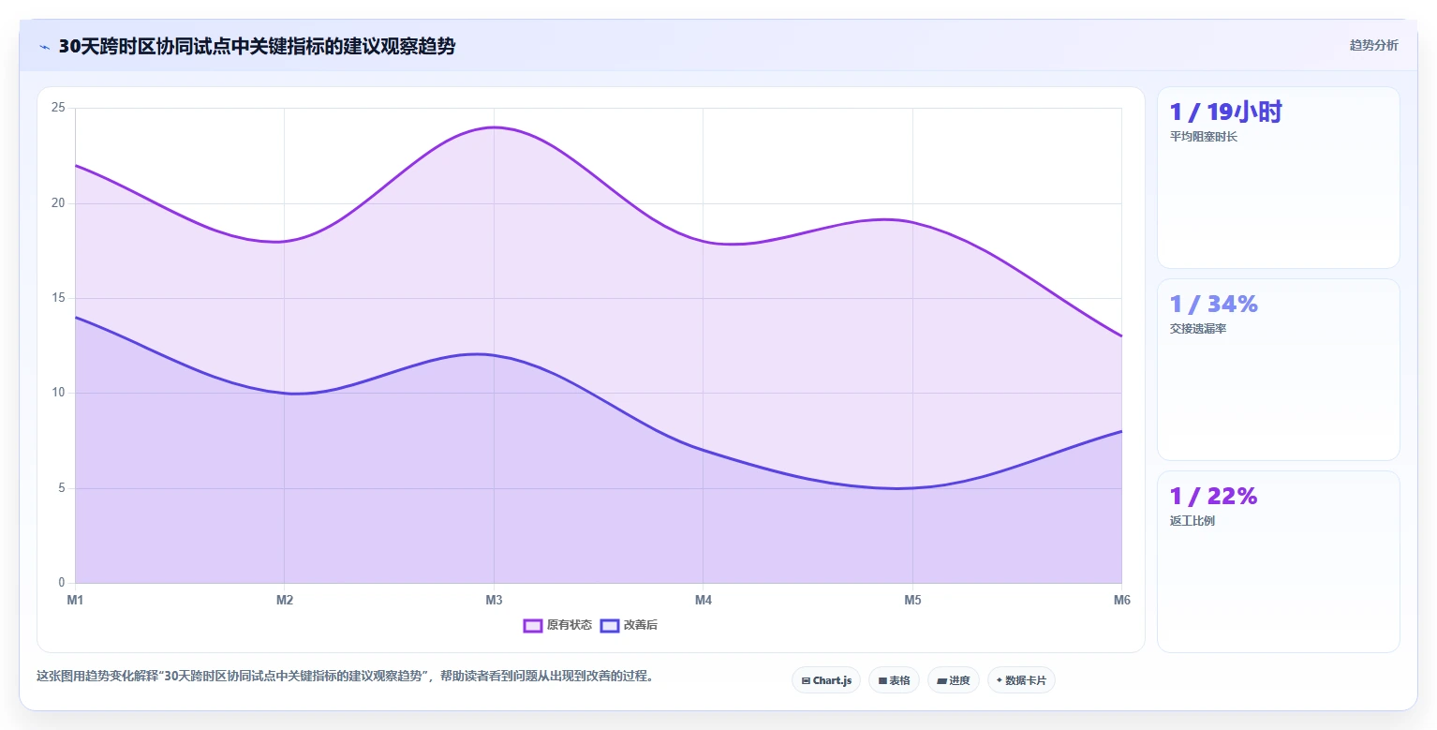Select the 数据卡片 tag
The height and width of the screenshot is (730, 1437).
point(1021,680)
